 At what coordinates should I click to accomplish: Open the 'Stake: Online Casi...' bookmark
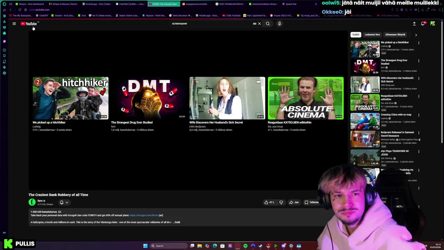(x=127, y=16)
